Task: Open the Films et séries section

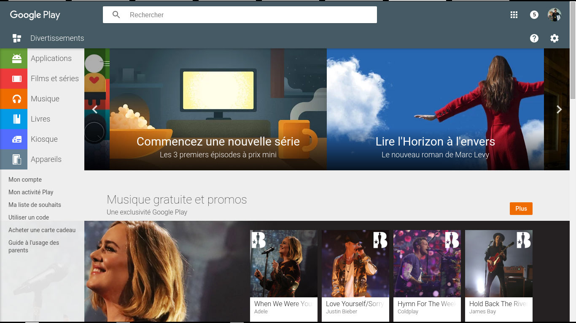Action: click(x=55, y=79)
